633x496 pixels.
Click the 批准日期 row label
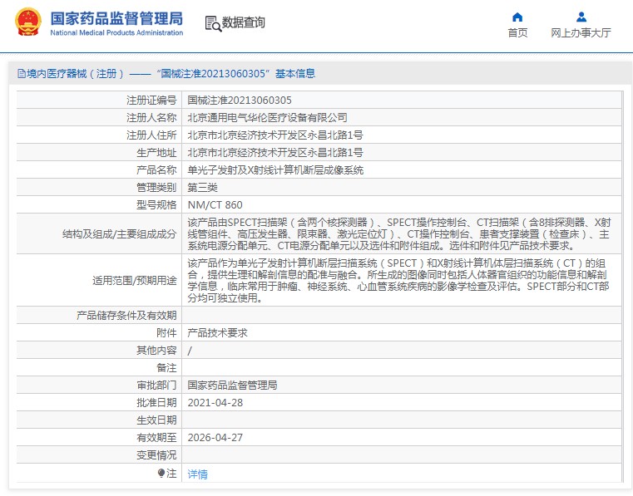coord(156,402)
